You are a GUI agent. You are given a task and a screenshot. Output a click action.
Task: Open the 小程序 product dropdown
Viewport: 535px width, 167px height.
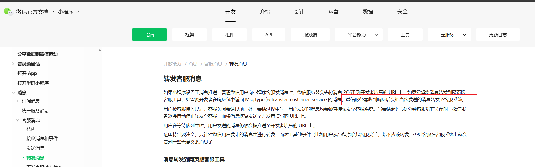(69, 12)
